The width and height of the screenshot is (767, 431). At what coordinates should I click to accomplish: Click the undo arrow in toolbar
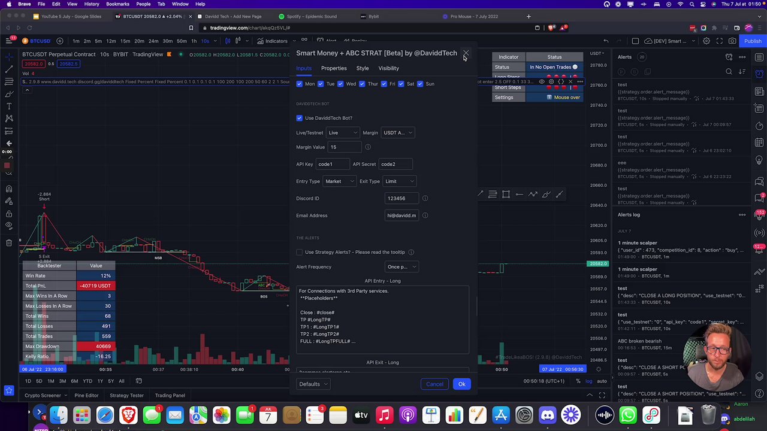pos(606,41)
